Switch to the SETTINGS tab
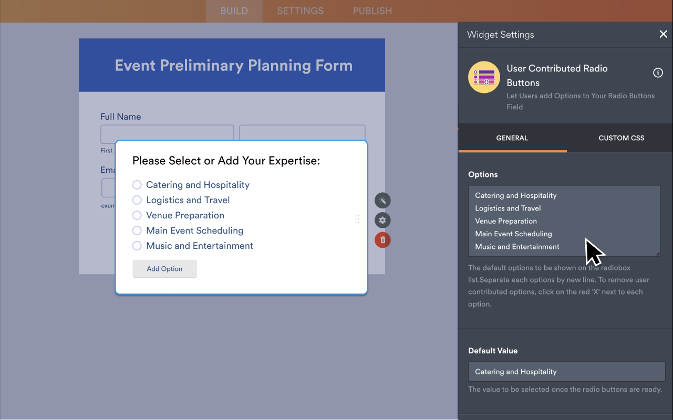The image size is (673, 420). [x=300, y=10]
